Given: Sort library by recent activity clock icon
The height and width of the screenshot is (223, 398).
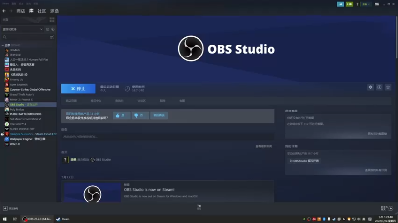Looking at the screenshot, I should [47, 29].
